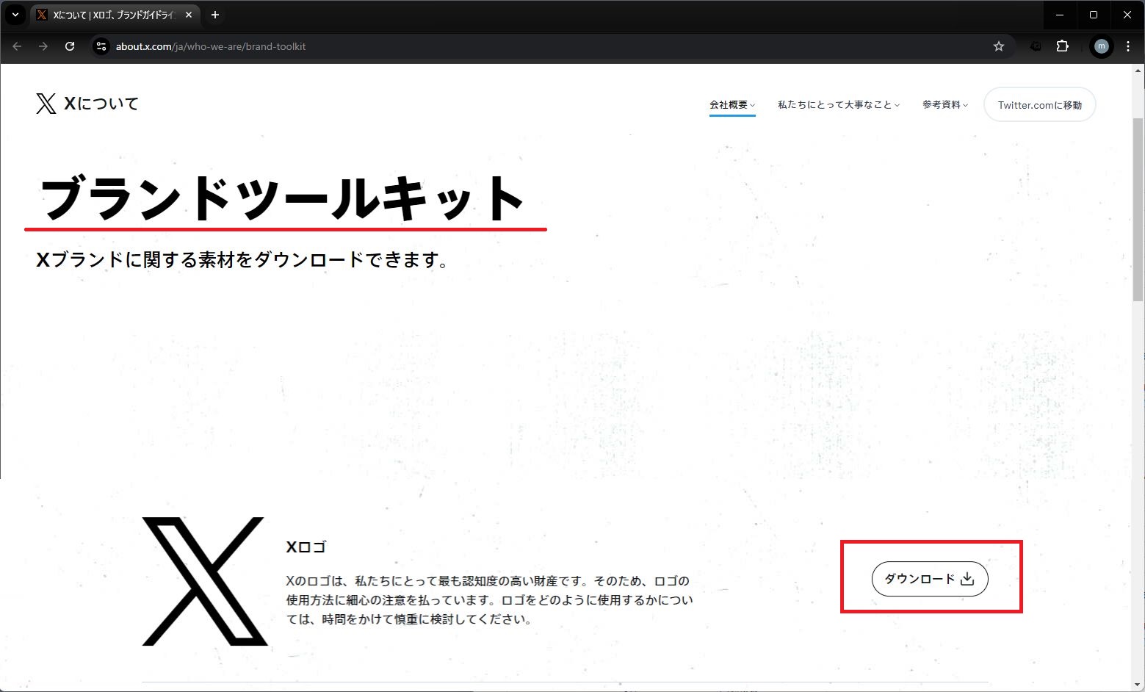
Task: Expand the 会社概要 navigation menu
Action: pyautogui.click(x=732, y=105)
